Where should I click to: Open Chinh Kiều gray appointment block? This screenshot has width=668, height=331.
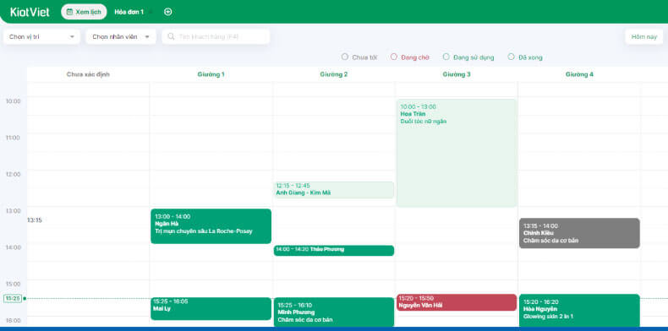[x=579, y=233]
